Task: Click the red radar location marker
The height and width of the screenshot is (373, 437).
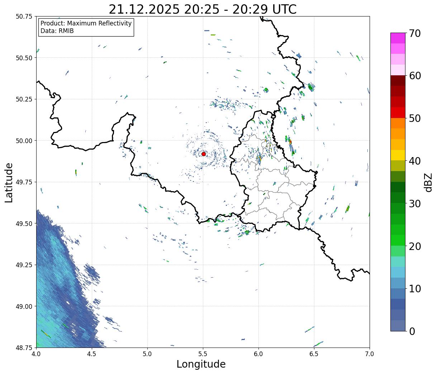Action: (x=203, y=154)
